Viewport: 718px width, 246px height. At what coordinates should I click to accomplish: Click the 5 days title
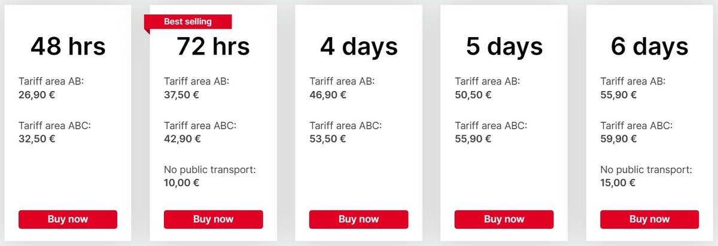(x=504, y=46)
